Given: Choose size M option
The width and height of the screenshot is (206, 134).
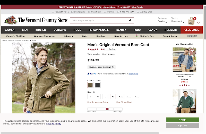Looking at the screenshot, I should point(98,97).
